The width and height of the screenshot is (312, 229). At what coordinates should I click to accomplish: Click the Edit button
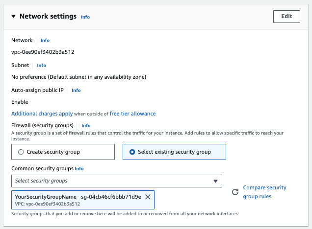coord(286,16)
